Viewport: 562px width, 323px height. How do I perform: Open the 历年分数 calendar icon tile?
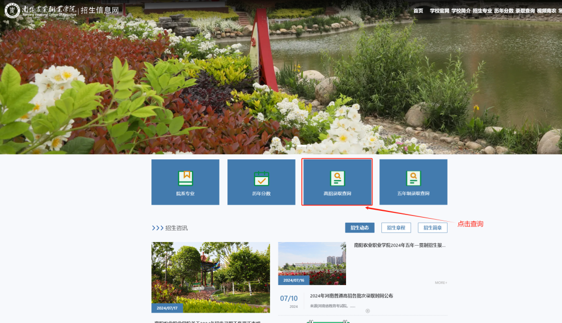point(261,182)
